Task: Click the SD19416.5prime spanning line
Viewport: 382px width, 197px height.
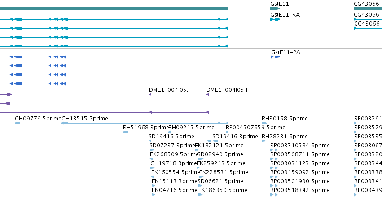Action: tap(180, 141)
